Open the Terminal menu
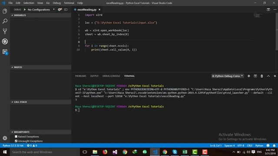This screenshot has width=278, height=156. pyautogui.click(x=69, y=3)
